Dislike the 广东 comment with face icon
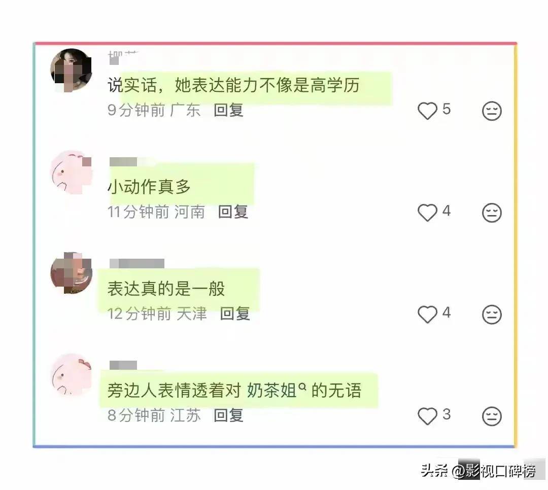The width and height of the screenshot is (548, 490). [x=492, y=111]
